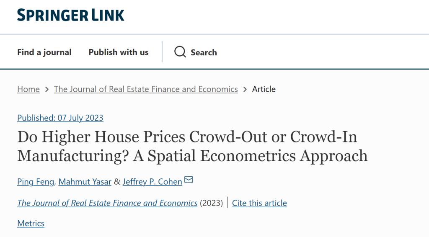This screenshot has width=429, height=237.
Task: Open the Find a journal menu
Action: pyautogui.click(x=44, y=52)
